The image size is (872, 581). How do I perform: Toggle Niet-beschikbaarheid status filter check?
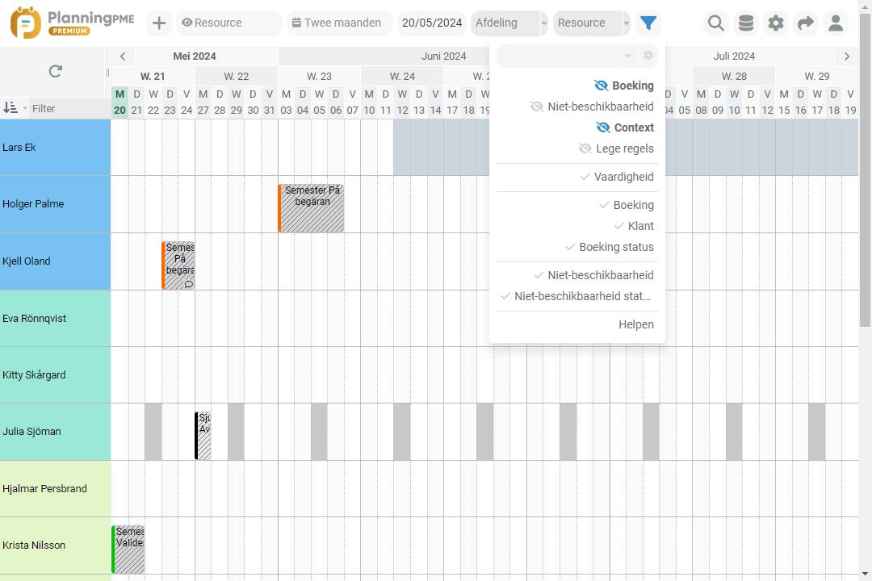point(576,296)
